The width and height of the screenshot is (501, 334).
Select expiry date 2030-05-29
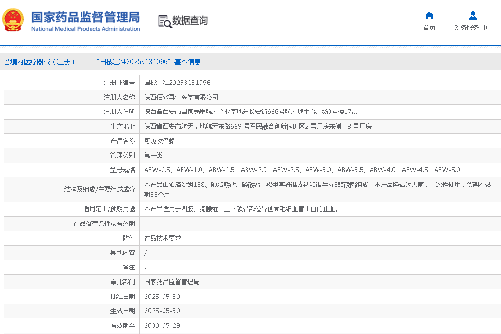click(x=162, y=325)
